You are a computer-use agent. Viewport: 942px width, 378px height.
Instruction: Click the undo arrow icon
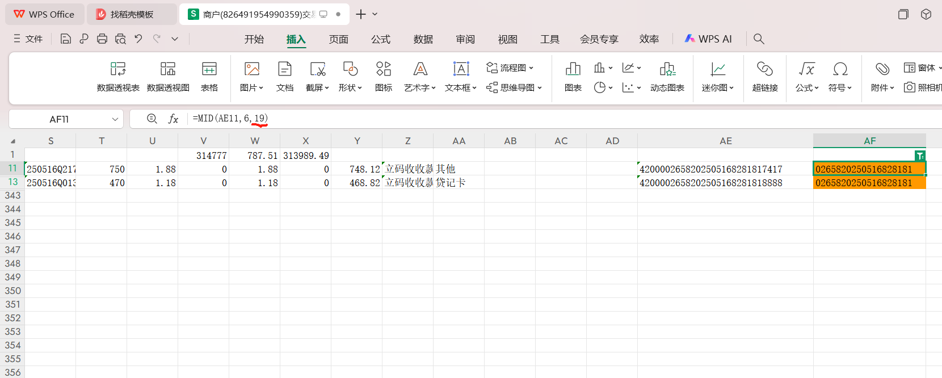click(x=138, y=39)
